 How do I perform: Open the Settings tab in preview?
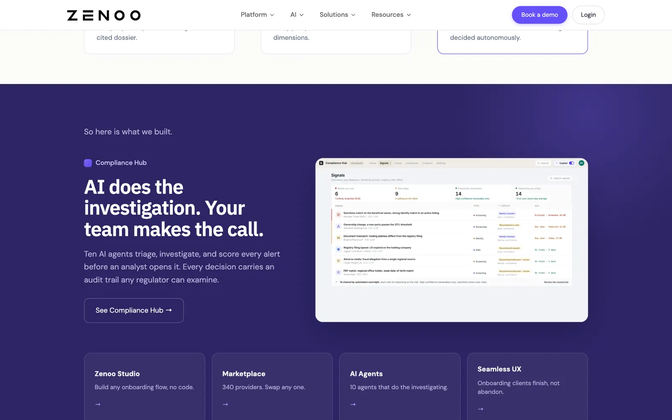coord(441,163)
